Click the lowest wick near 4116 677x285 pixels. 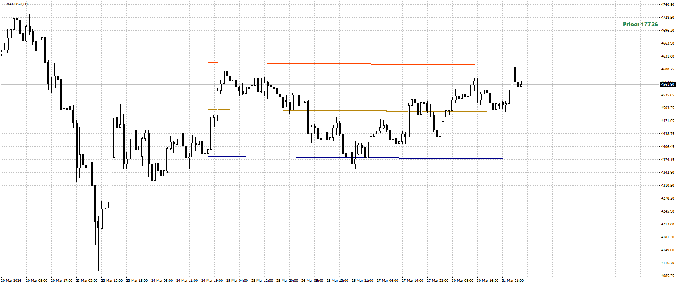coord(98,254)
